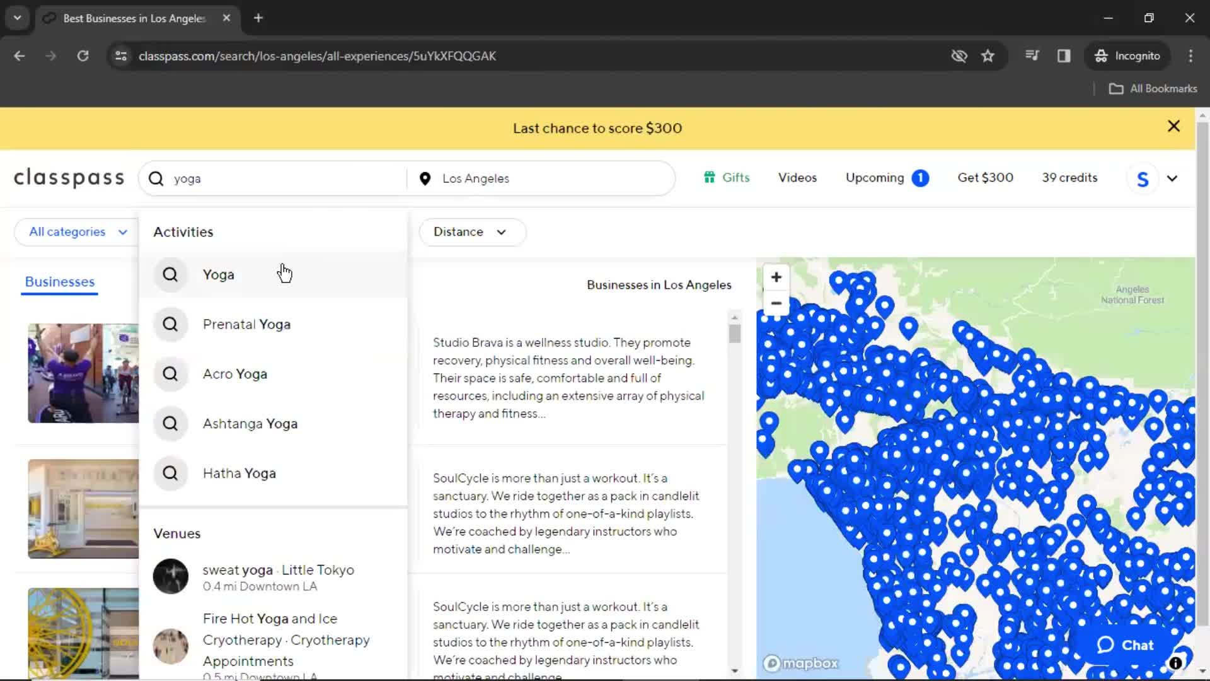Open the sweat yoga Little Tokyo venue
Viewport: 1210px width, 681px height.
pyautogui.click(x=274, y=577)
